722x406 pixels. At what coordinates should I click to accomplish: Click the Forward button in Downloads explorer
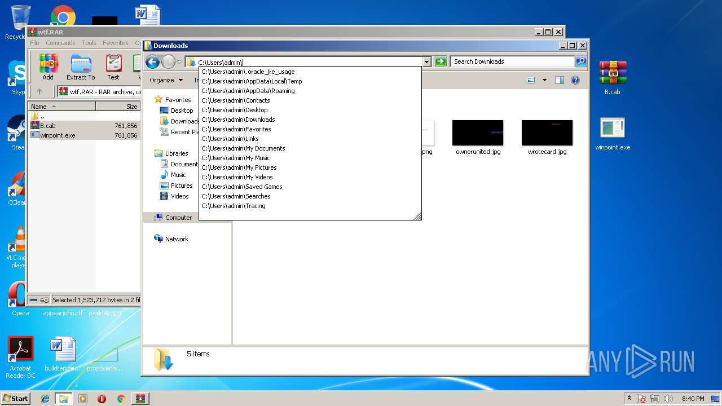tap(168, 62)
